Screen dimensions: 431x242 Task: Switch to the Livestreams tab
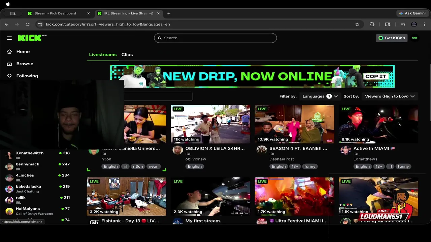point(103,54)
